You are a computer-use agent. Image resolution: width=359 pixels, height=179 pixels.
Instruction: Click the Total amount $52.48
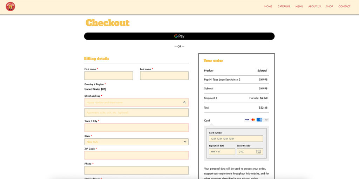(263, 108)
